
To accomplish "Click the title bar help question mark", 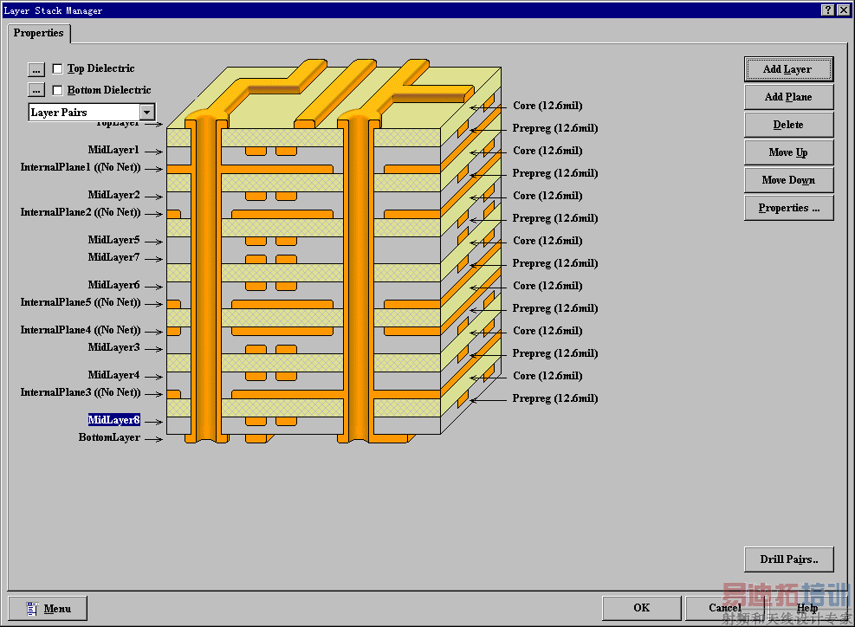I will [x=827, y=10].
